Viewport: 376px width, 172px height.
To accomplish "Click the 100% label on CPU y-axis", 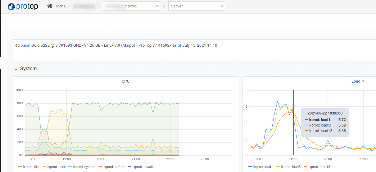I will [x=19, y=90].
